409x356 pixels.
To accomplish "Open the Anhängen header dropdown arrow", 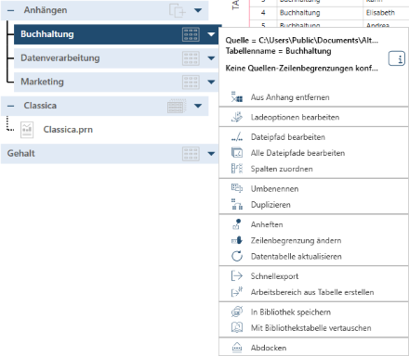I will point(198,10).
